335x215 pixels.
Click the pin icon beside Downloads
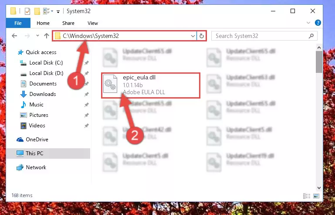[86, 94]
